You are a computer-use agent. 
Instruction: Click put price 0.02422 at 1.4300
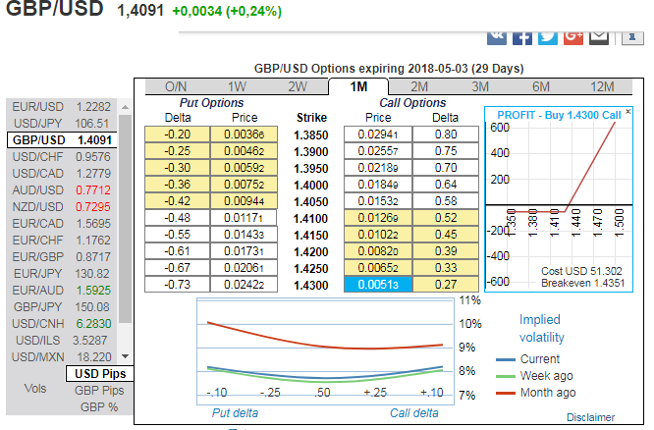pyautogui.click(x=244, y=285)
